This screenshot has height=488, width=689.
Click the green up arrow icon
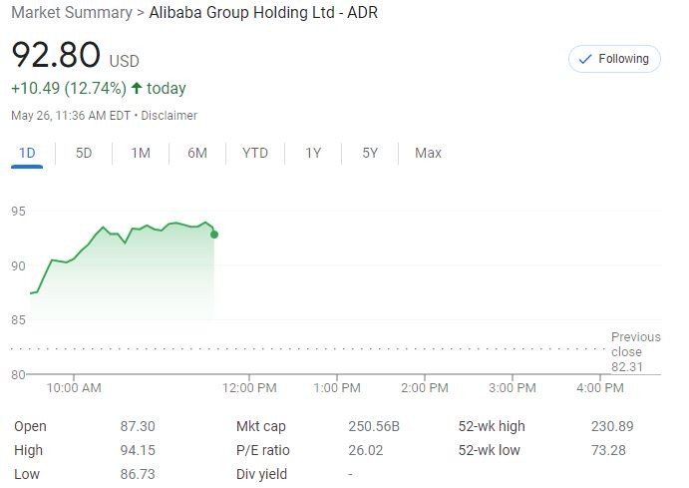(x=137, y=89)
